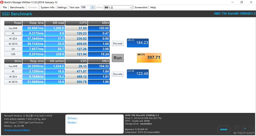Open the Benchmarks menu
The height and width of the screenshot is (136, 256).
click(x=17, y=7)
